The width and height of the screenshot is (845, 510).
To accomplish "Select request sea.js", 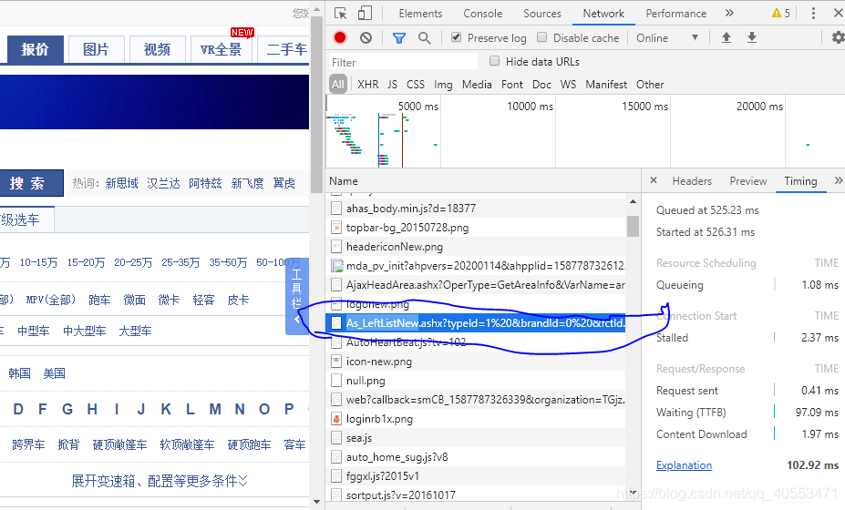I will pos(476,438).
